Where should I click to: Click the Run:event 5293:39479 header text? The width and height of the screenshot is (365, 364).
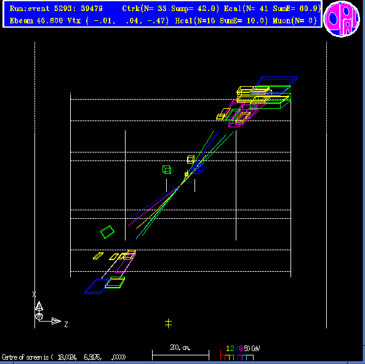[56, 9]
